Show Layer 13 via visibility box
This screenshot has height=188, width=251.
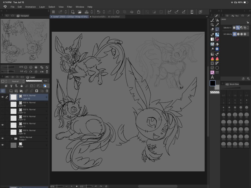pyautogui.click(x=3, y=111)
